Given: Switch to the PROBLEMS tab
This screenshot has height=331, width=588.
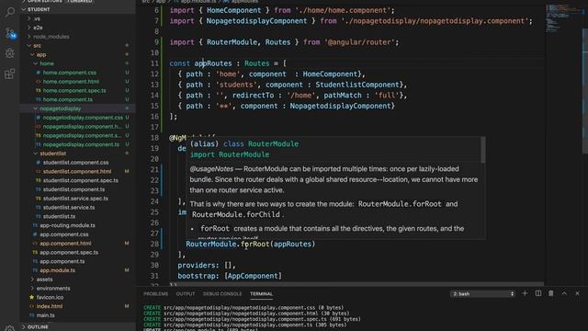Looking at the screenshot, I should point(155,294).
